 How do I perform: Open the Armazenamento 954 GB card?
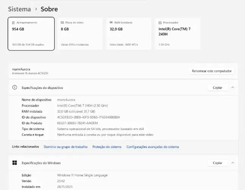click(x=31, y=34)
